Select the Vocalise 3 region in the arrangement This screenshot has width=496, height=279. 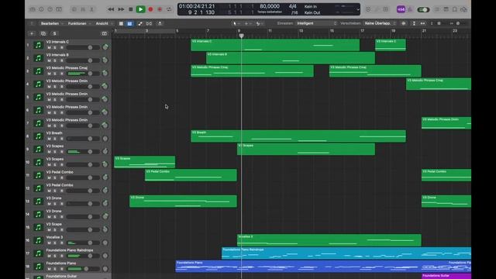[329, 240]
